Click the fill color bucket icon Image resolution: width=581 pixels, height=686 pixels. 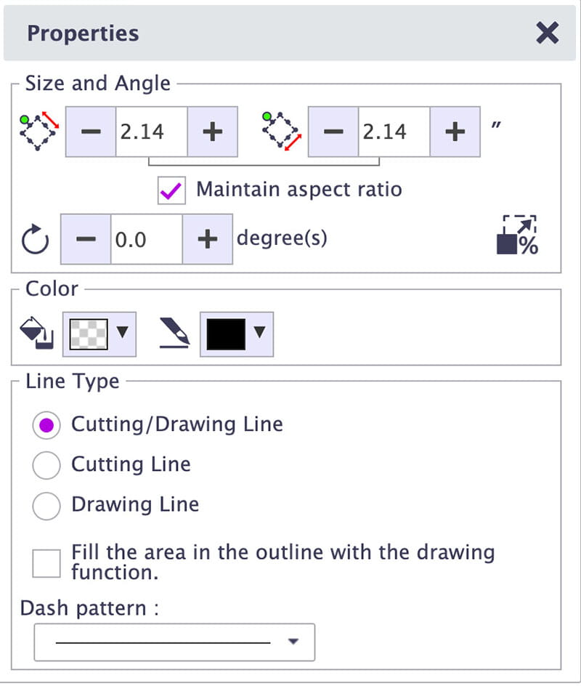tap(36, 334)
